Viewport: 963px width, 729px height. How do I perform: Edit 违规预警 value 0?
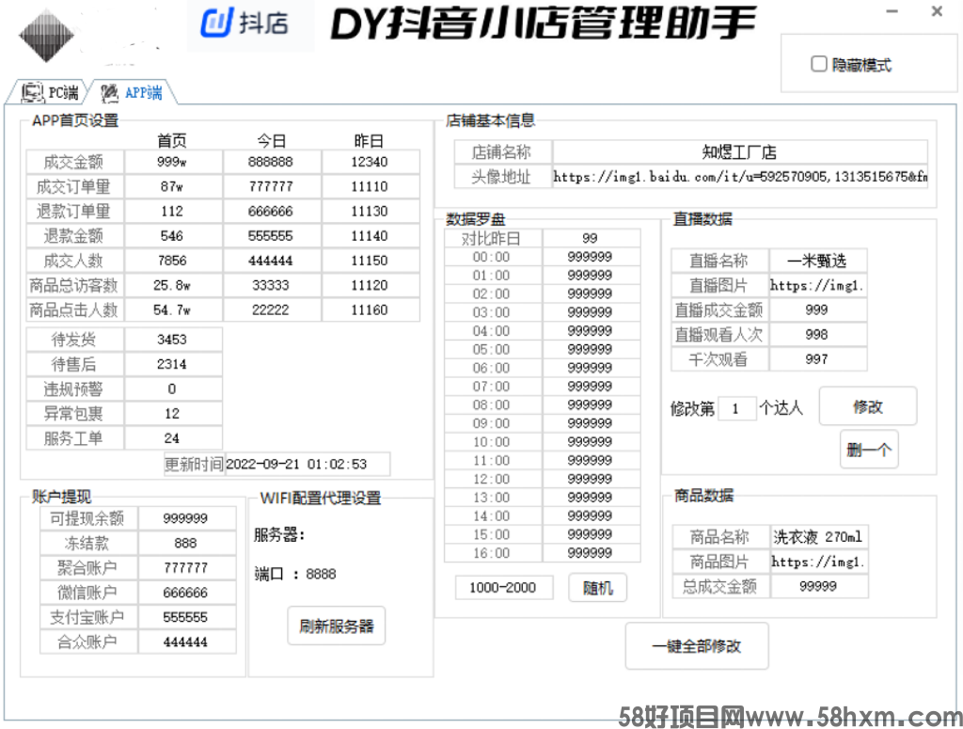(x=173, y=388)
